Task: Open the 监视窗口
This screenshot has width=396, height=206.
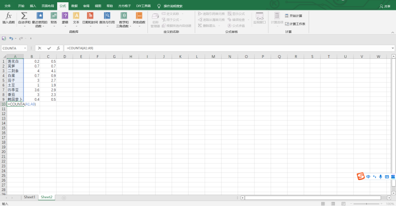Action: 260,18
